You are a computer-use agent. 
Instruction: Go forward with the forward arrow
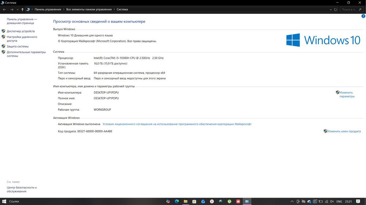(x=12, y=9)
